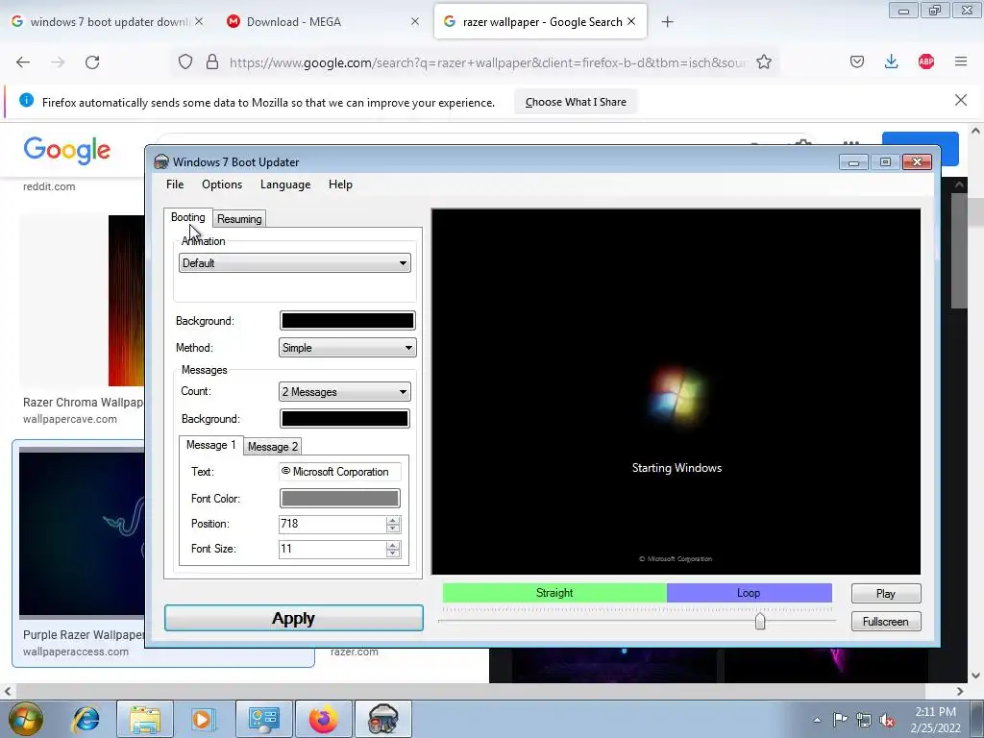
Task: Launch Internet Explorer from taskbar
Action: click(x=86, y=719)
